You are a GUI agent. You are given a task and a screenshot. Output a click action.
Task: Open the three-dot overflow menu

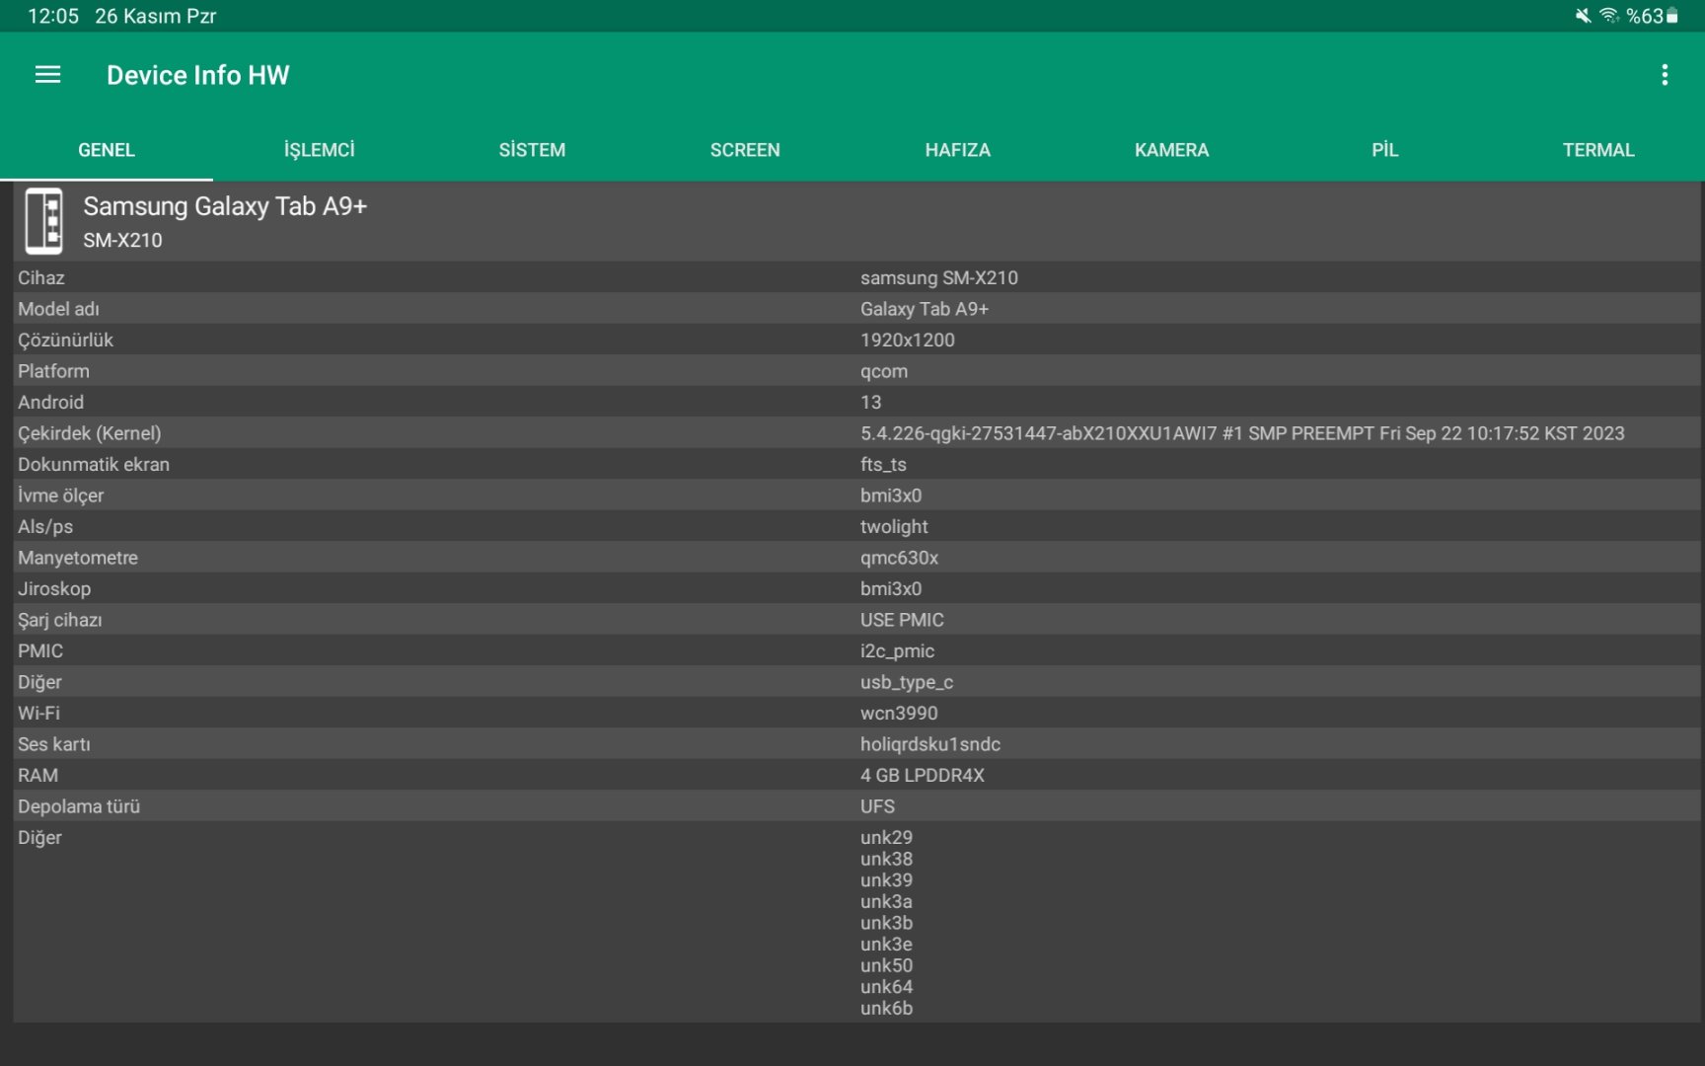[1665, 75]
